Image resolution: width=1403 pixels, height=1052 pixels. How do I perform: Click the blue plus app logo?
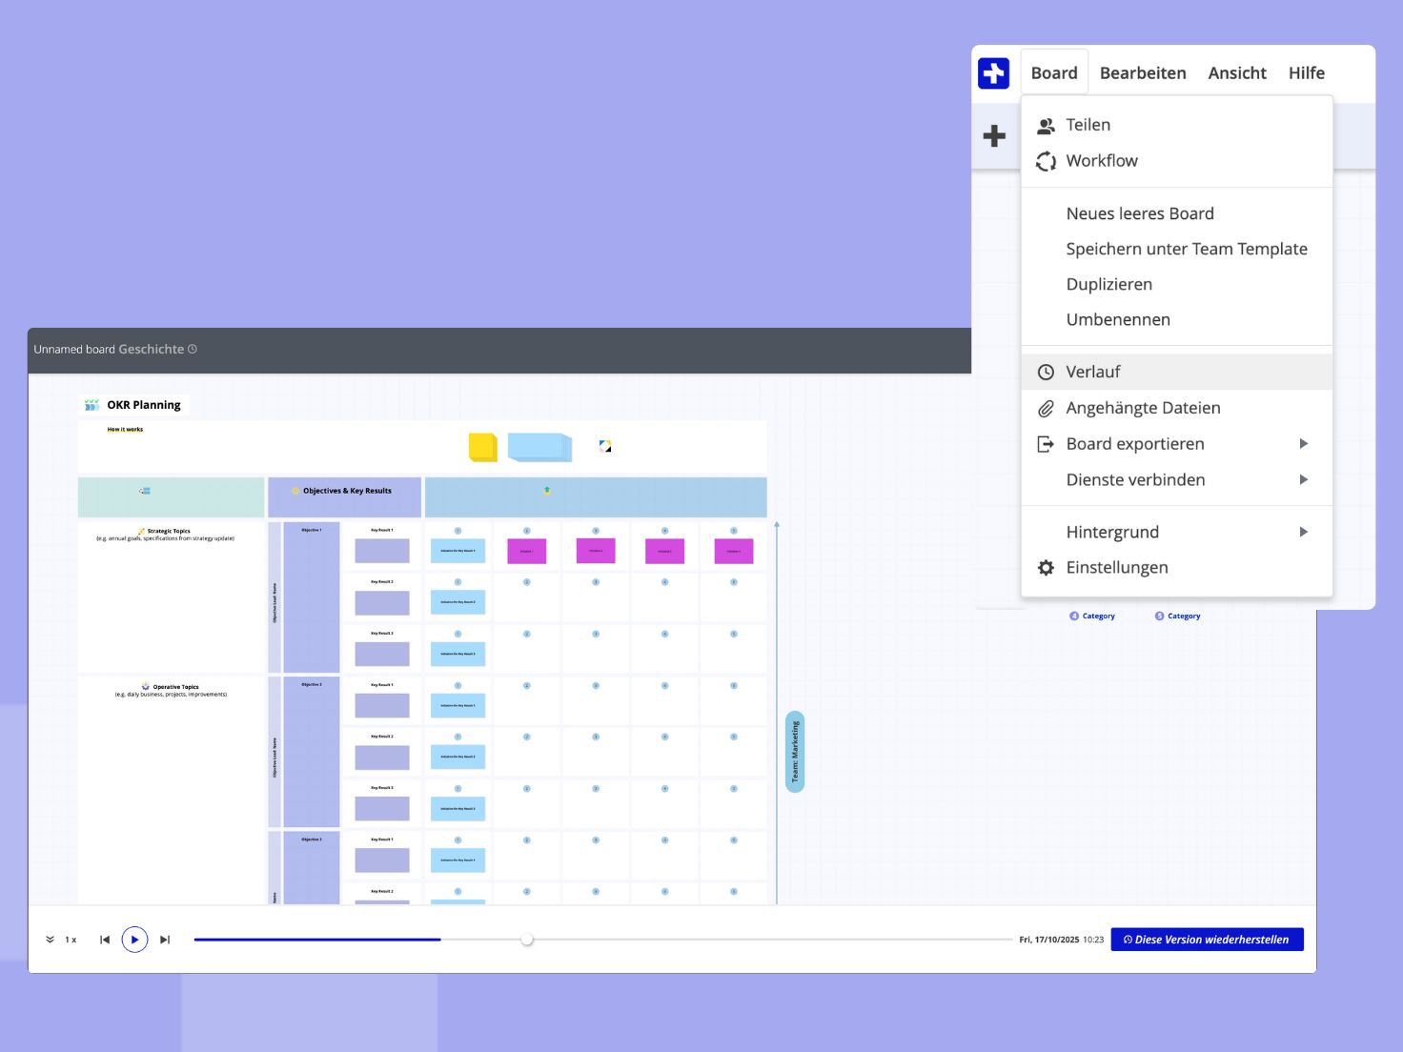(993, 73)
